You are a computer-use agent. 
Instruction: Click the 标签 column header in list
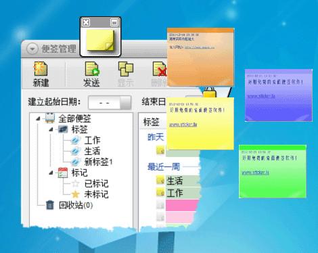pyautogui.click(x=152, y=122)
